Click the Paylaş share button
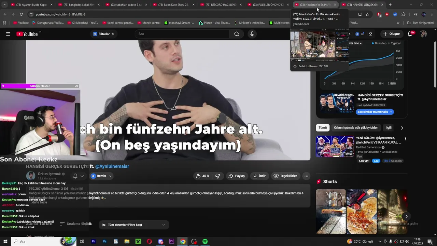Image resolution: width=437 pixels, height=246 pixels. [237, 176]
